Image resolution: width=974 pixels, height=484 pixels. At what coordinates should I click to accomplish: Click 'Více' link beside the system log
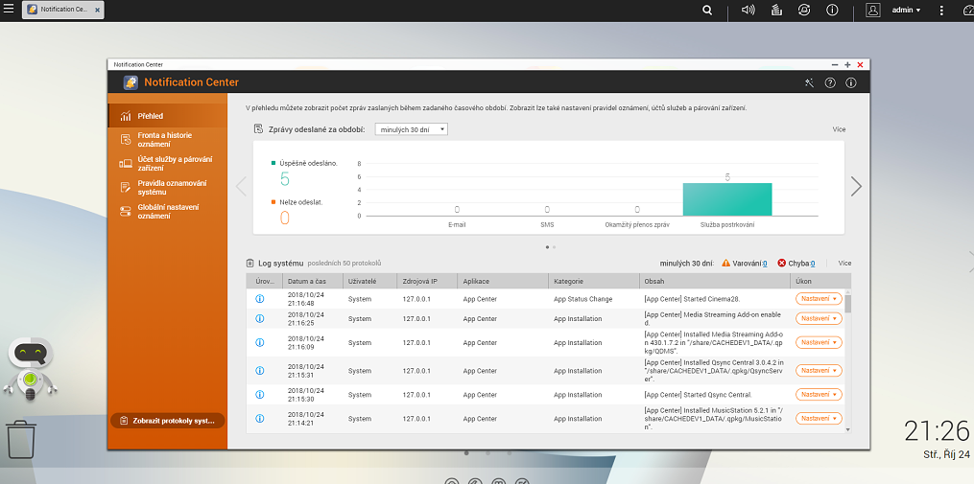[844, 263]
